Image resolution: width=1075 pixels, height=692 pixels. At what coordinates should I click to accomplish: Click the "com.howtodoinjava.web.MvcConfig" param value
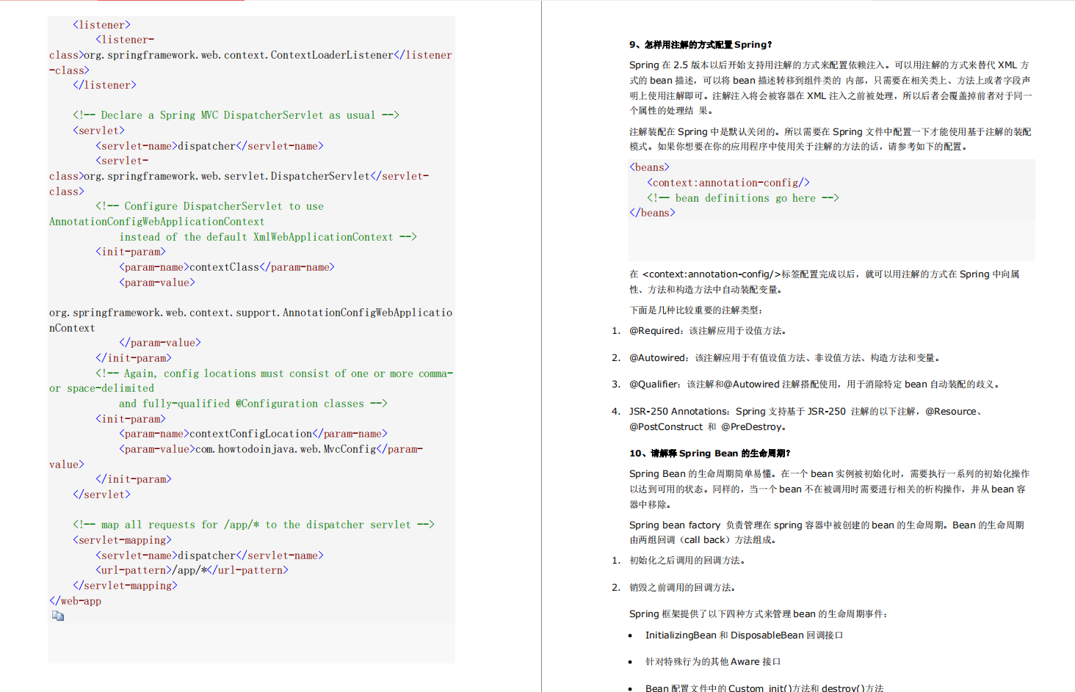[286, 449]
